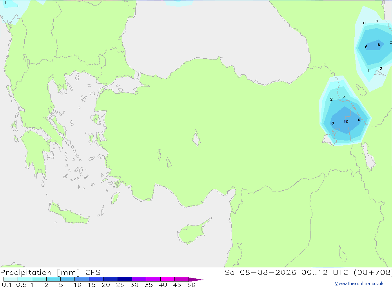This screenshot has height=287, width=392.
Task: Choose the magenta 40–45 legend swatch
Action: [167, 279]
